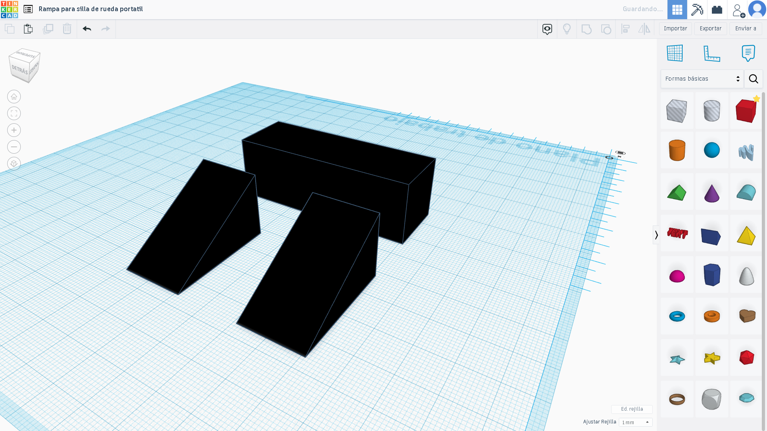Select the red Box shape
The width and height of the screenshot is (767, 431).
click(746, 111)
